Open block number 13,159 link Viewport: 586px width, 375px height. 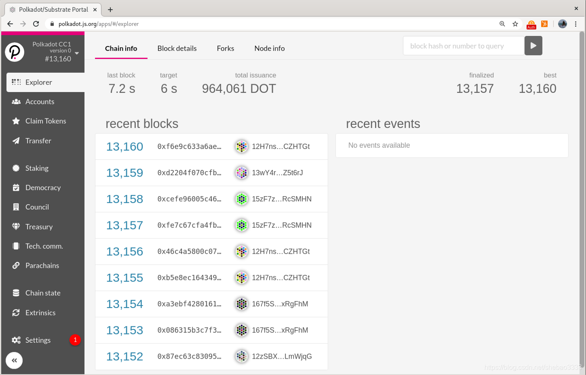pos(125,173)
